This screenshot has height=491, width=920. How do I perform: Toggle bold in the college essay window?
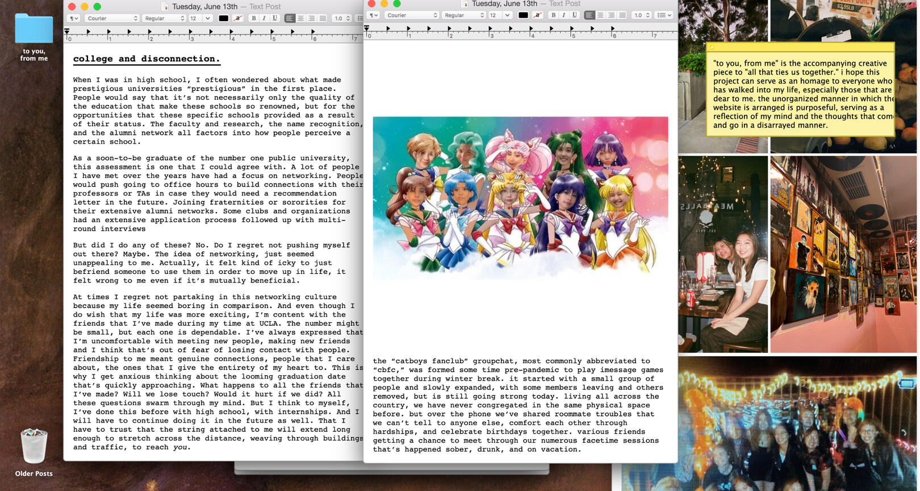253,18
